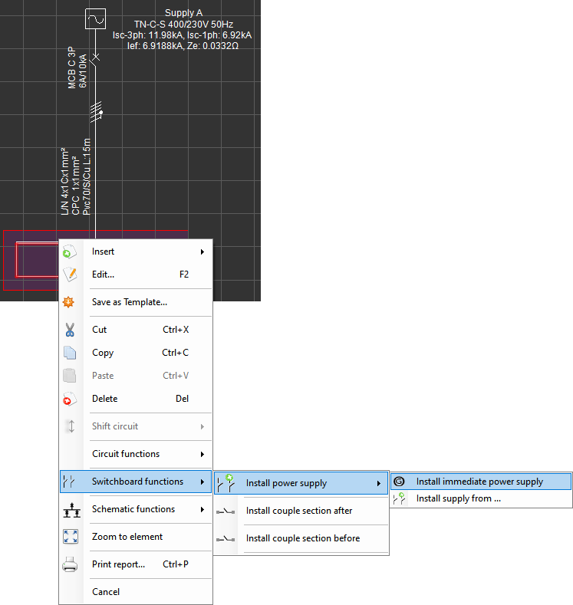573x605 pixels.
Task: Click the Install power supply icon
Action: coord(226,483)
